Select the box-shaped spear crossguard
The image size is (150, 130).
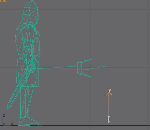click(80, 68)
